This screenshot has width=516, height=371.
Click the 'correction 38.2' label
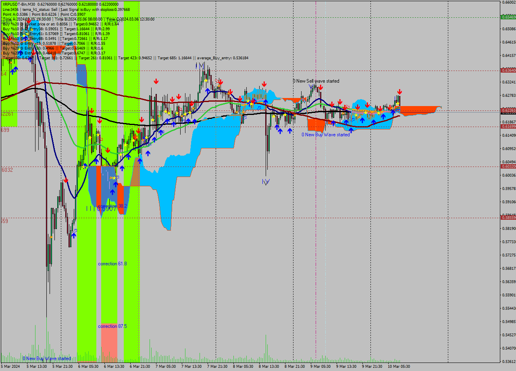click(x=112, y=206)
